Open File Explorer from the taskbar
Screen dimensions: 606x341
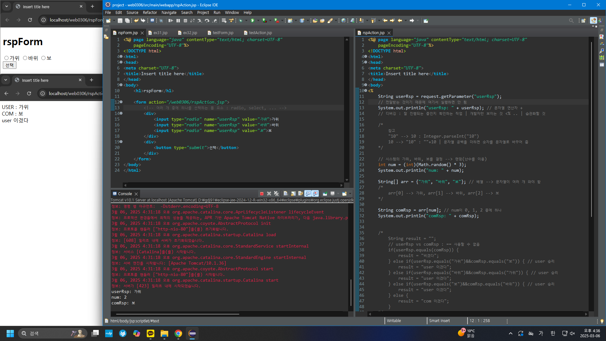[x=164, y=333]
